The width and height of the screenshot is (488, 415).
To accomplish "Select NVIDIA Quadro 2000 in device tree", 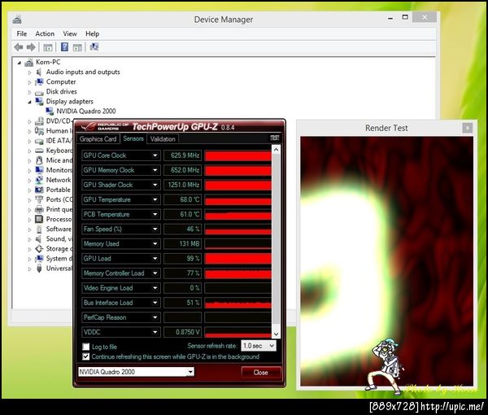I will [x=86, y=111].
